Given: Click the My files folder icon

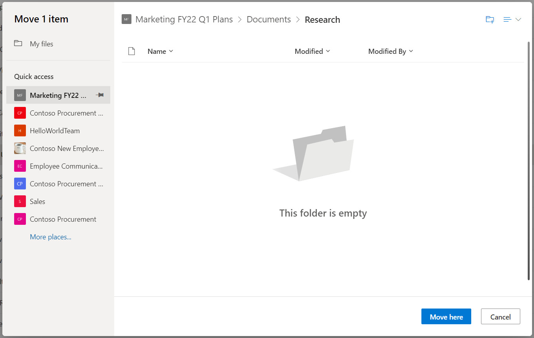Looking at the screenshot, I should tap(18, 44).
